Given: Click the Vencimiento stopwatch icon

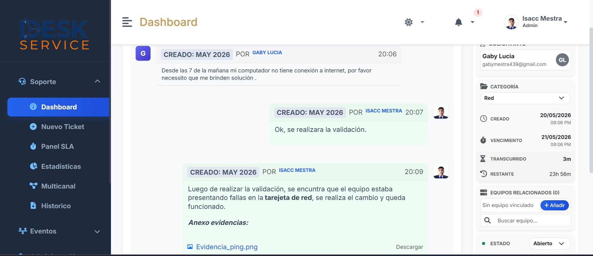Looking at the screenshot, I should pyautogui.click(x=483, y=140).
